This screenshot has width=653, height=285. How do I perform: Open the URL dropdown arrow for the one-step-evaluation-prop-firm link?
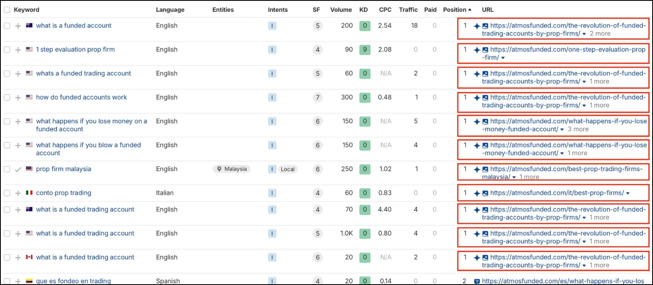(x=503, y=58)
